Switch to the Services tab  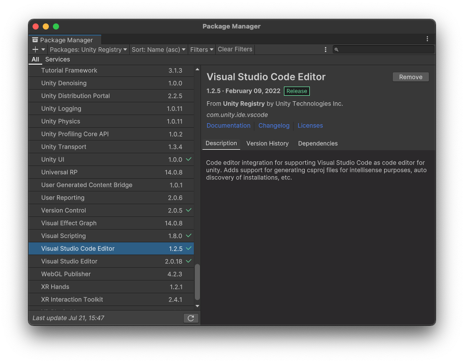(57, 59)
